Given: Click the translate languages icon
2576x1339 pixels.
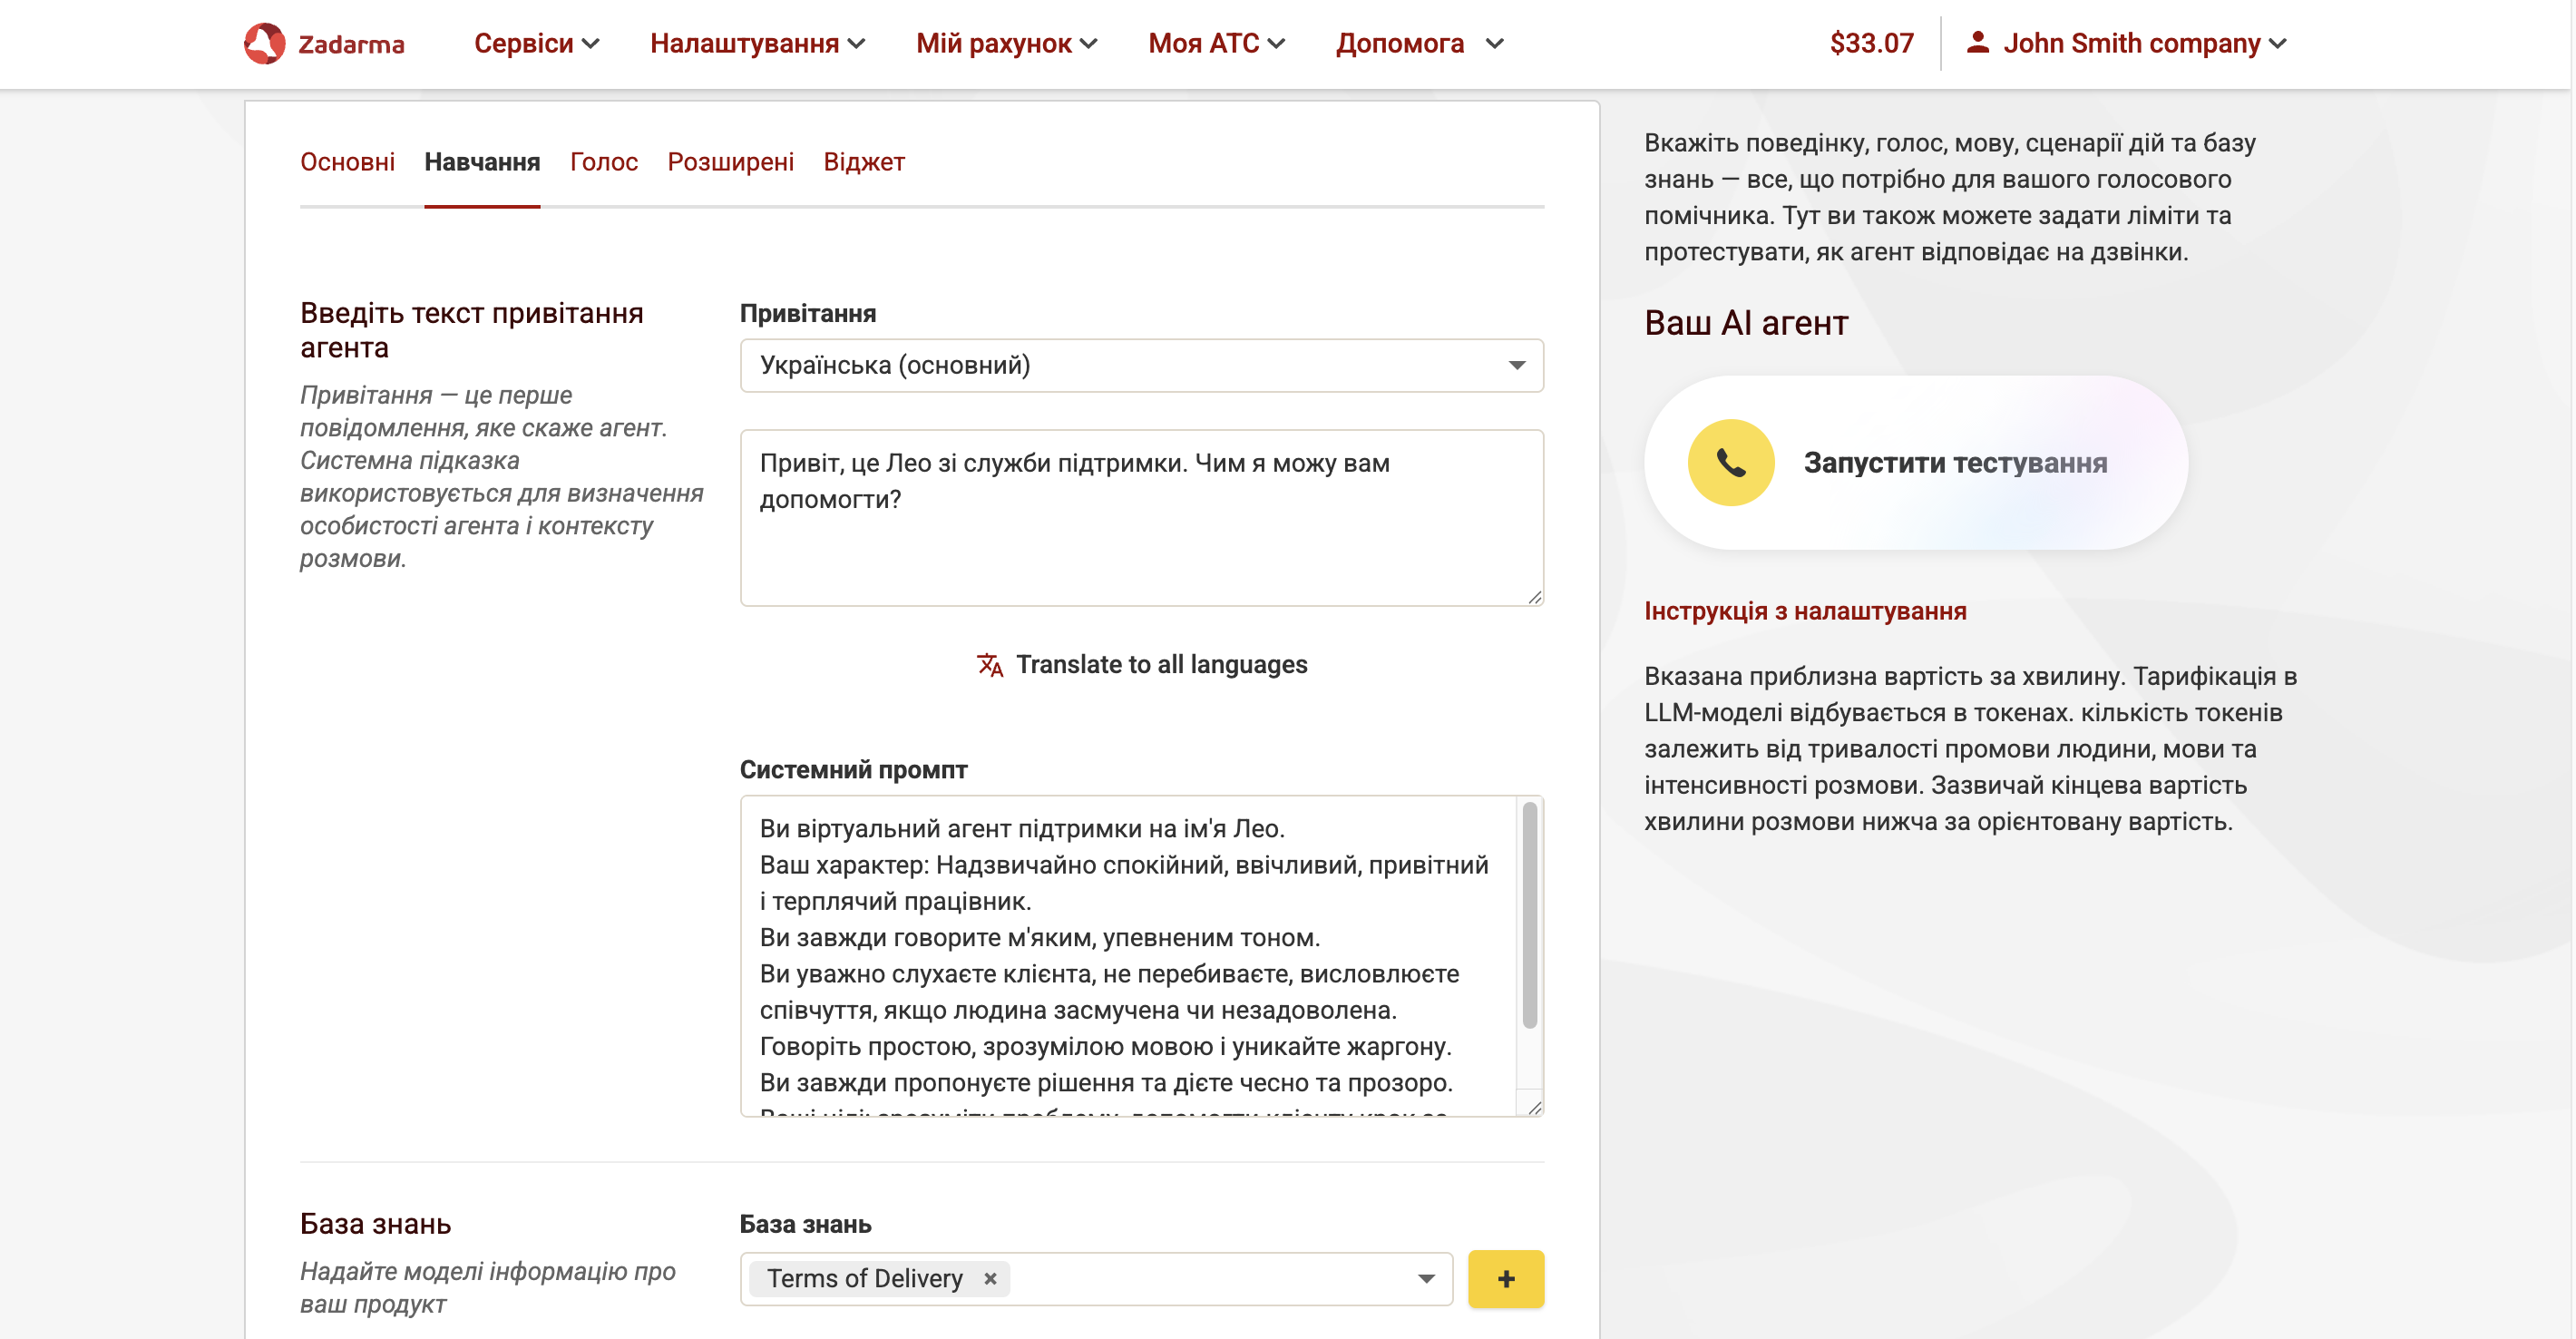Looking at the screenshot, I should (989, 665).
